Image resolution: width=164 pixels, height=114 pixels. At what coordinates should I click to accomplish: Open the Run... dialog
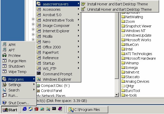18,96
